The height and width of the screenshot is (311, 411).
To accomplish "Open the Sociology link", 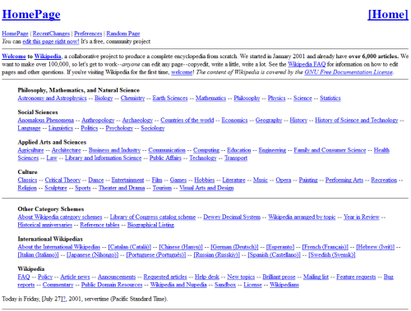I will coord(153,128).
